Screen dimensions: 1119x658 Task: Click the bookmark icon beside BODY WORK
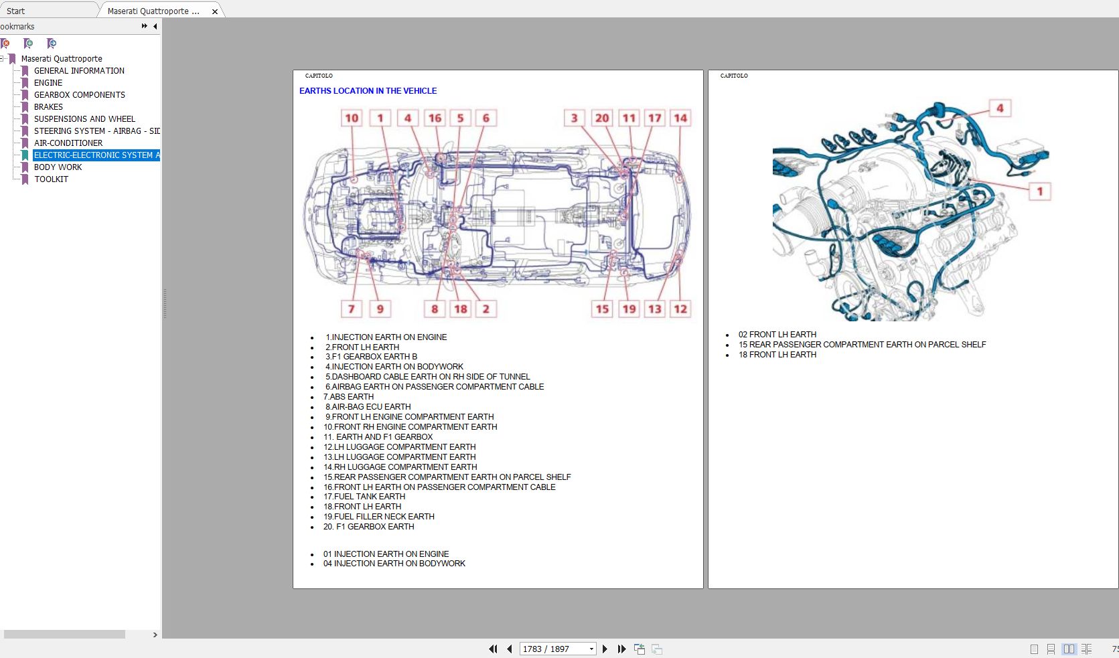[x=25, y=167]
